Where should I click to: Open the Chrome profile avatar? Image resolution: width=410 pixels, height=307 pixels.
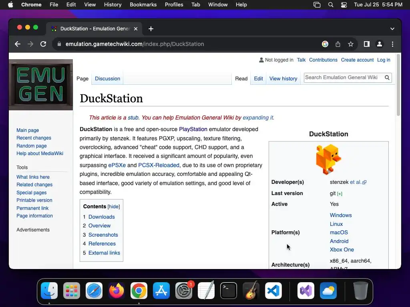[380, 44]
